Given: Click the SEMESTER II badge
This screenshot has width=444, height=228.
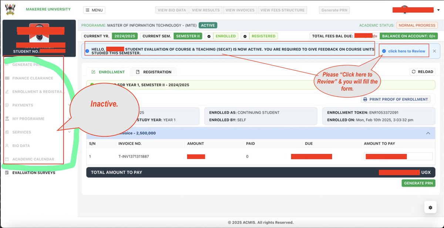Looking at the screenshot, I should (x=188, y=36).
